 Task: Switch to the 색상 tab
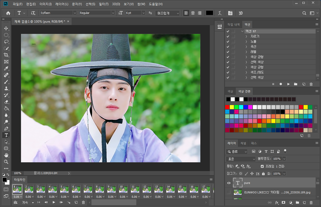pos(230,91)
